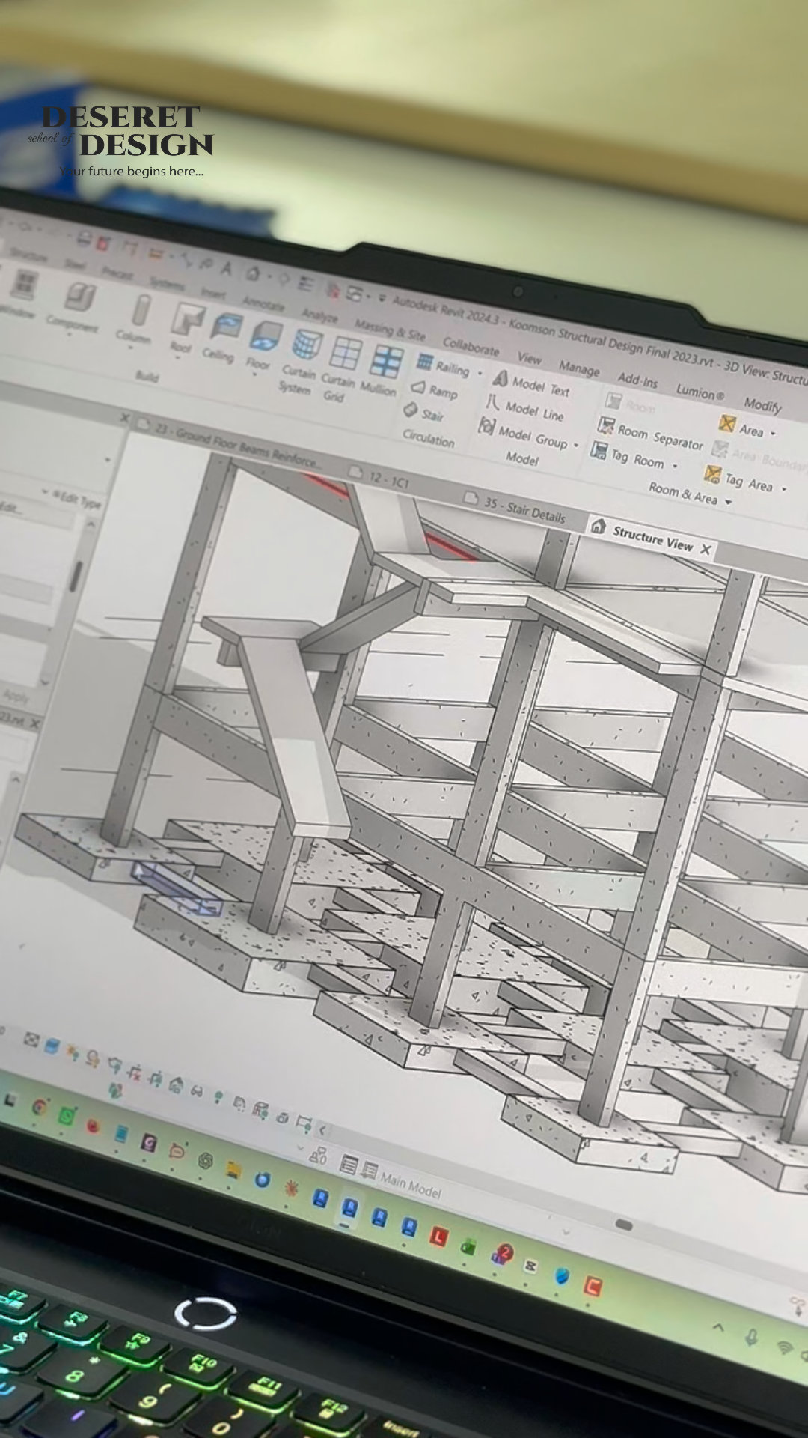
Task: Click the Wi-Fi icon in system tray
Action: click(x=784, y=1348)
